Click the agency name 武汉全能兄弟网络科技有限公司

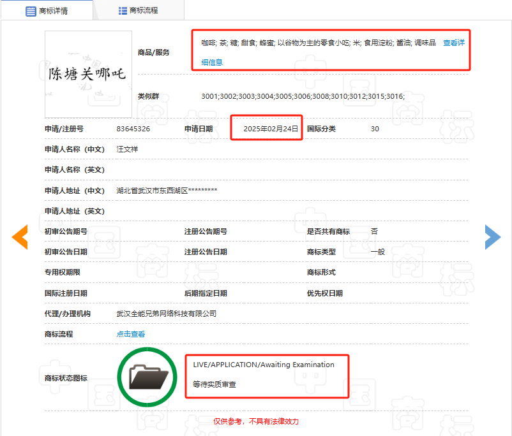pyautogui.click(x=166, y=314)
